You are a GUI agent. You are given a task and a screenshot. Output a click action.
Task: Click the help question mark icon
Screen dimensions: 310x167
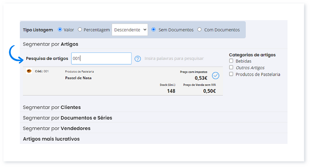138,59
